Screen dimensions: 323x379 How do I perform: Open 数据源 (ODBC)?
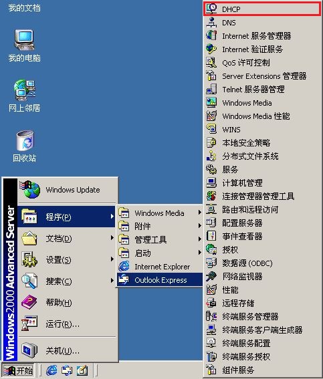(262, 263)
